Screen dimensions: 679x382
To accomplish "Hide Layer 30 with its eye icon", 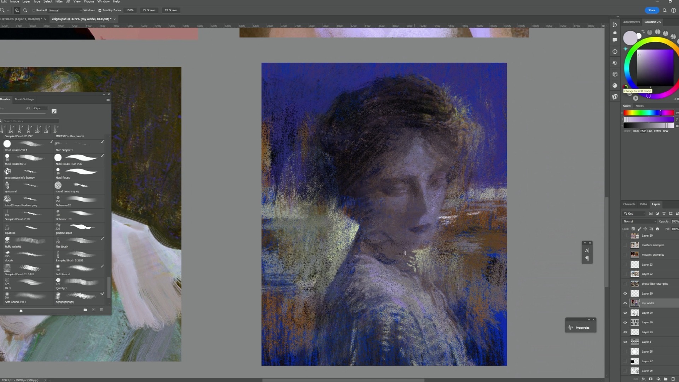I will pos(625,294).
